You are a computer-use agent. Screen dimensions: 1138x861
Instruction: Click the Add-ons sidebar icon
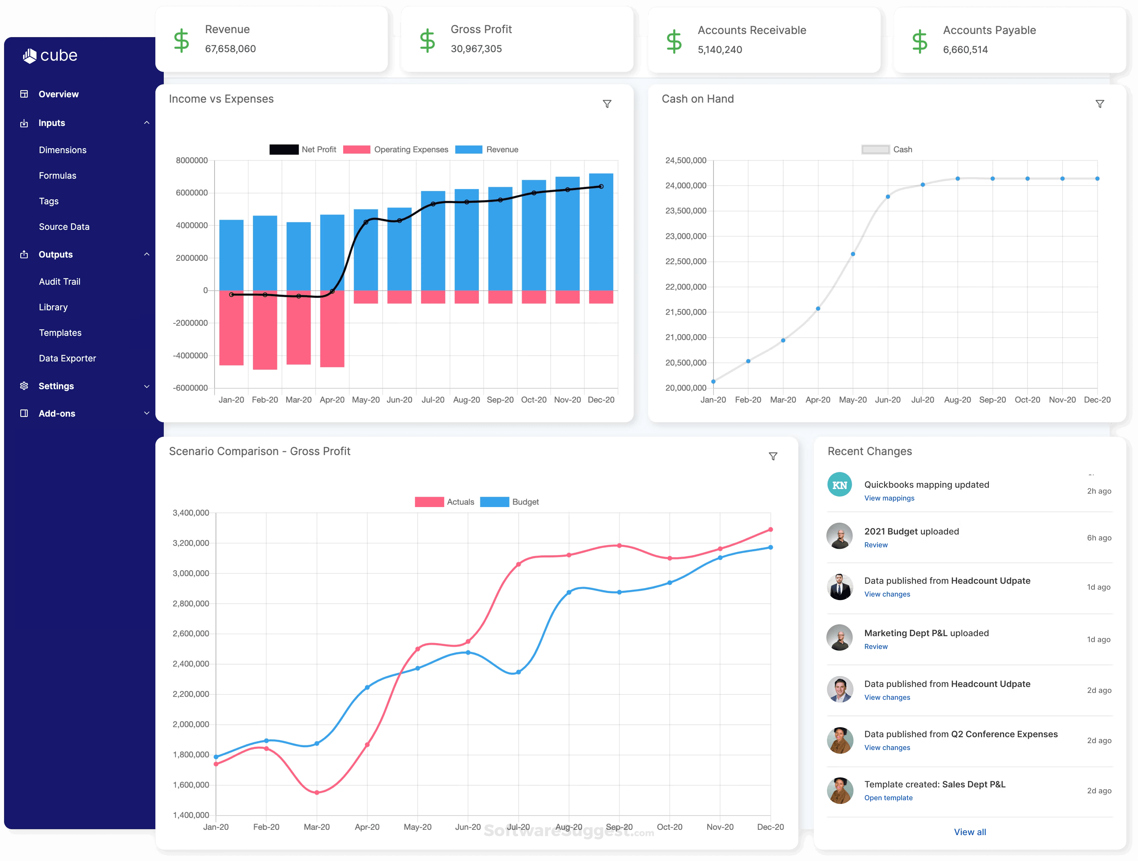click(24, 413)
